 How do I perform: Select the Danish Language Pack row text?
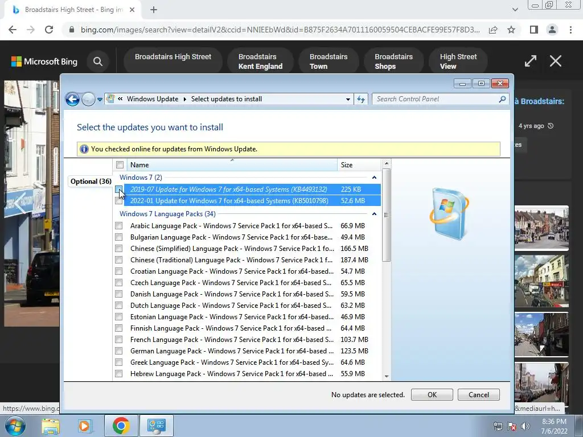pyautogui.click(x=232, y=294)
